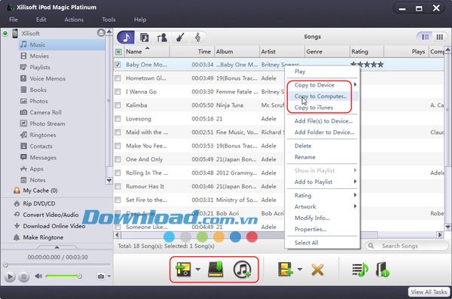This screenshot has height=299, width=452.
Task: Expand the player panel collapse arrow
Action: [56, 247]
